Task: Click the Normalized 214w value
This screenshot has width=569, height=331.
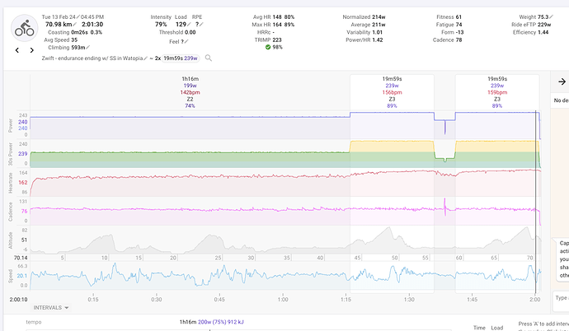Action: (x=379, y=17)
